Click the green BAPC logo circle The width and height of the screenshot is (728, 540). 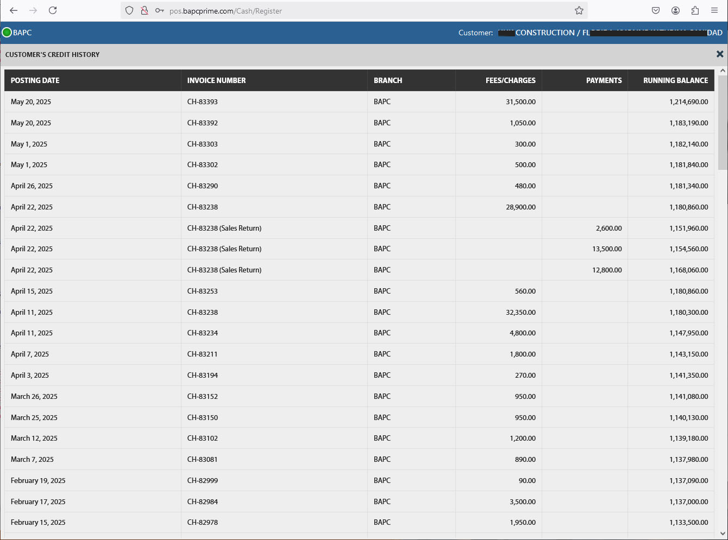coord(7,33)
